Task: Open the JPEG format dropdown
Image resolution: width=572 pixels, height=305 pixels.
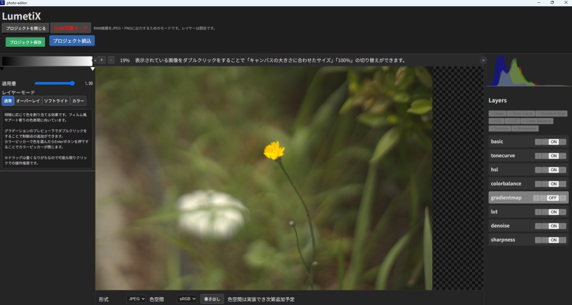Action: click(136, 299)
